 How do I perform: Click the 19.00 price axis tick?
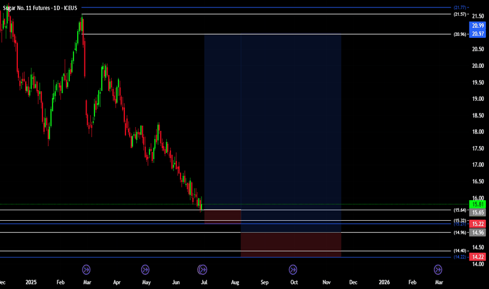(478, 99)
